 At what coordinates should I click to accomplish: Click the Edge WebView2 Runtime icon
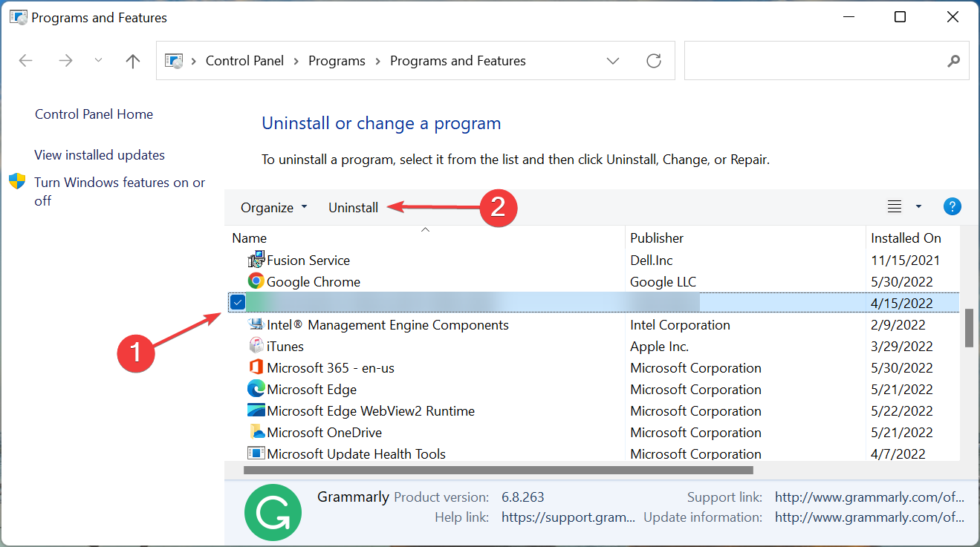coord(256,410)
